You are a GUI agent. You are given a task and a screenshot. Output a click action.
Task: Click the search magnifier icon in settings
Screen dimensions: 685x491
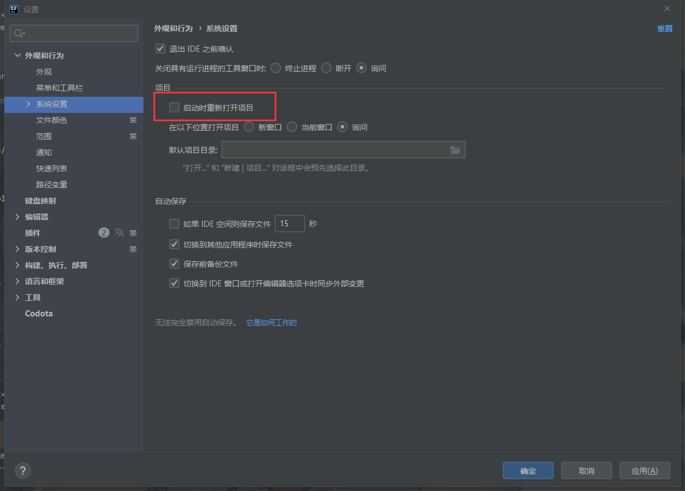pos(19,33)
